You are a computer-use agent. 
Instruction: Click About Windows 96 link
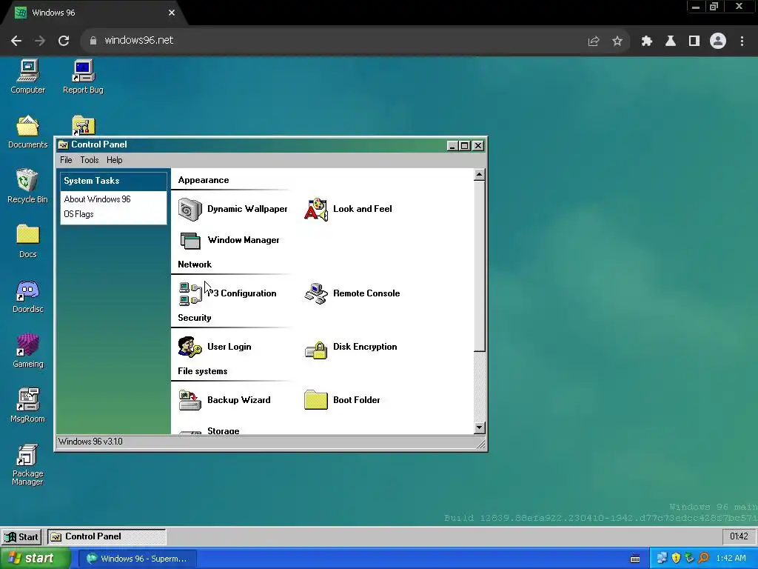97,199
